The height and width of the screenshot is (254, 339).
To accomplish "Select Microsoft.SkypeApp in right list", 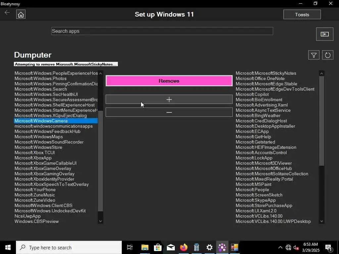I will point(256,200).
